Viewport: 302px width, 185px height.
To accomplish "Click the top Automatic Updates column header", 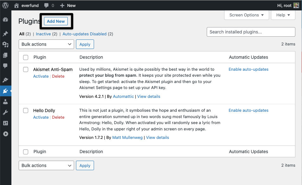I will (x=249, y=57).
